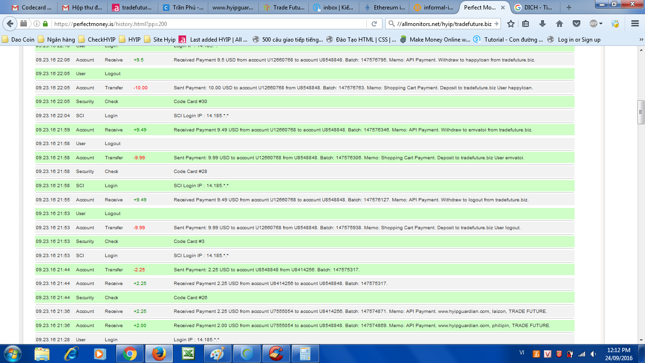
Task: Open the Downloads arrow icon
Action: [542, 24]
